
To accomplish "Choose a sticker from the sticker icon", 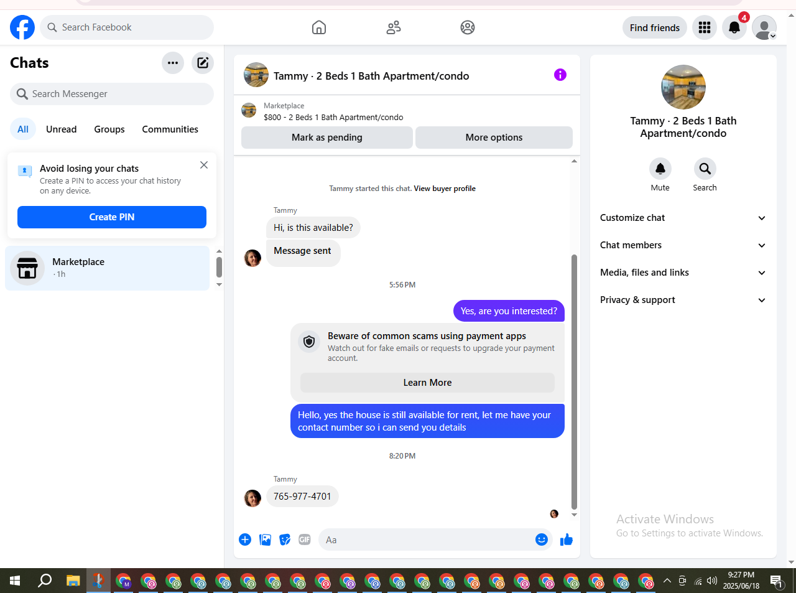I will [285, 539].
